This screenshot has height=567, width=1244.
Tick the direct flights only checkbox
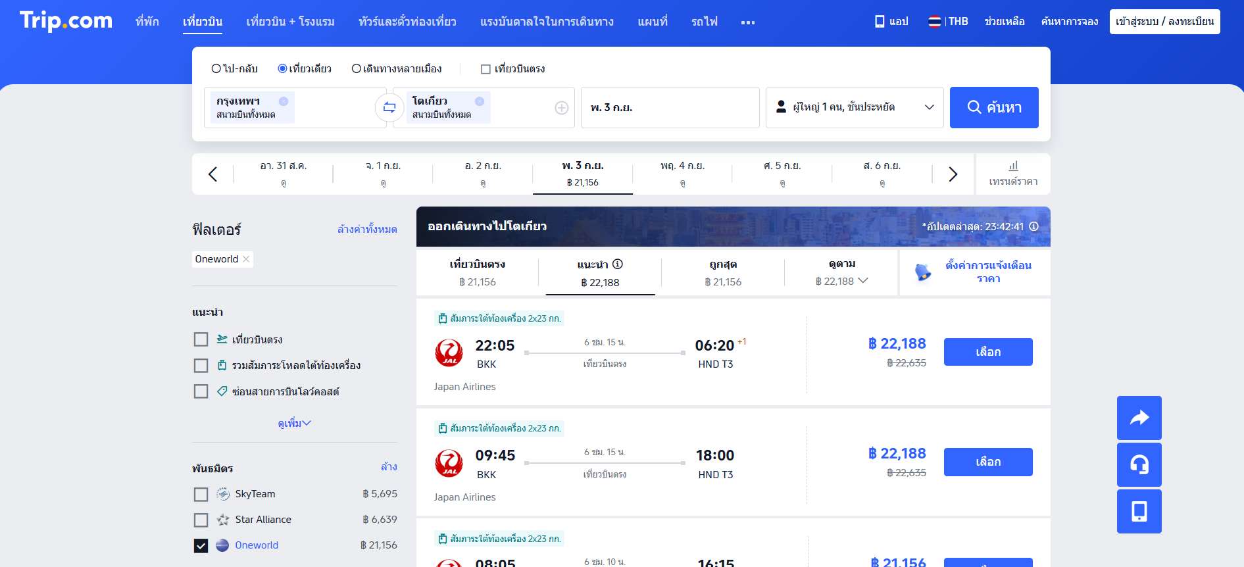[x=485, y=69]
